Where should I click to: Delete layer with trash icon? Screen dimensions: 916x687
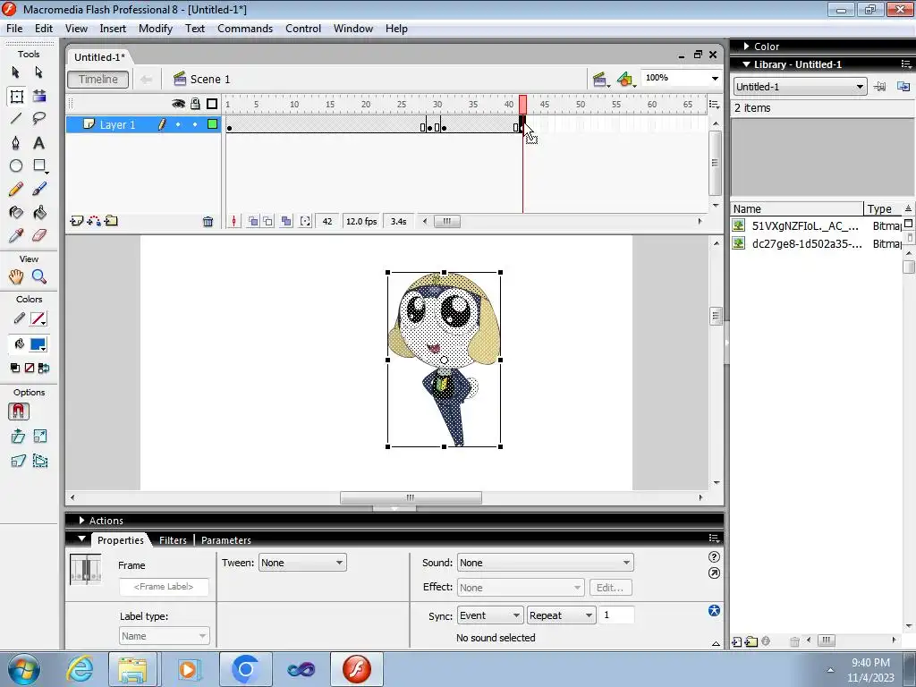pyautogui.click(x=208, y=222)
